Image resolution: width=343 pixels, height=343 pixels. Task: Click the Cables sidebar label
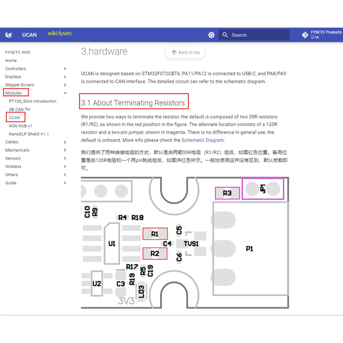coord(12,142)
